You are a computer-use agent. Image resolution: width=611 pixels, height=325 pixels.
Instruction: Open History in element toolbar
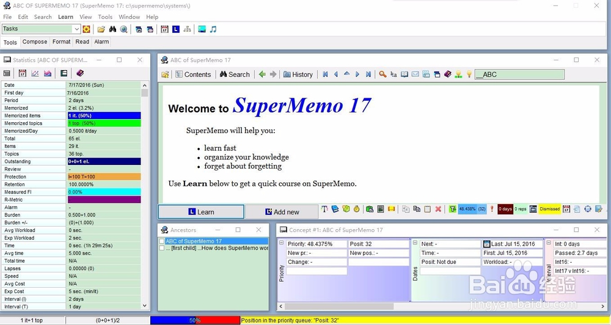pos(298,75)
